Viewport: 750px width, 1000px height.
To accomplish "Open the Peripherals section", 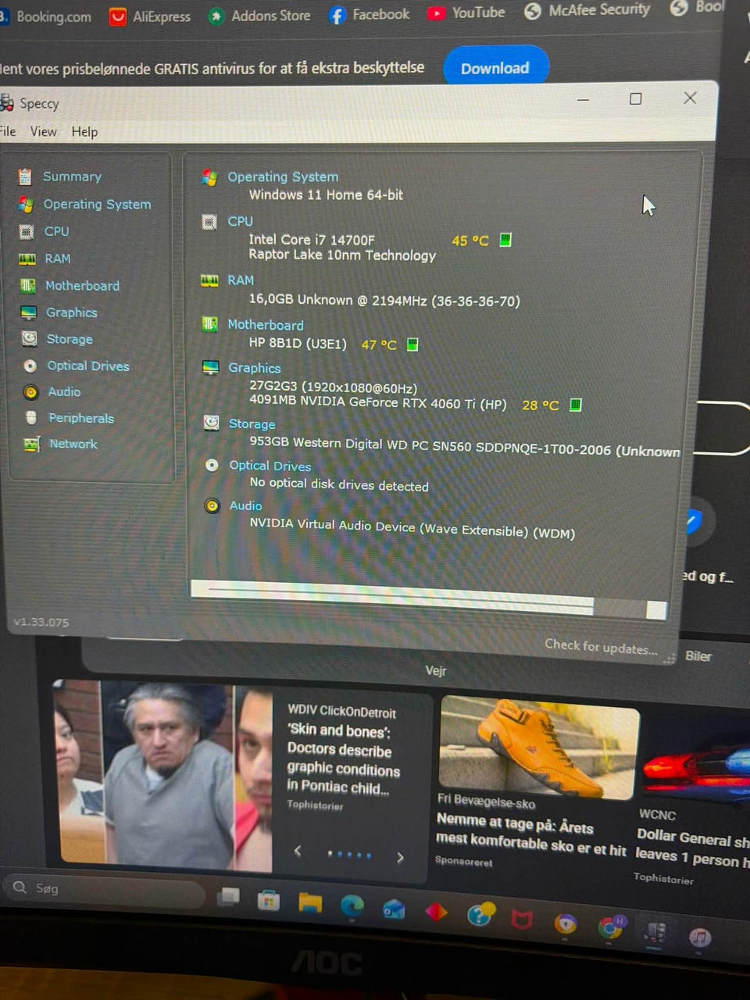I will pyautogui.click(x=81, y=418).
